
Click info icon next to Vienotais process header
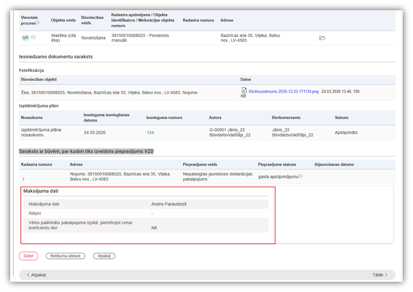pos(38,23)
